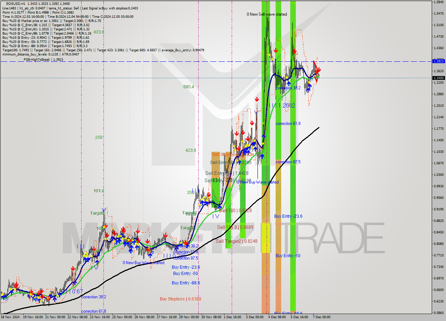This screenshot has height=321, width=446.
Task: Select the 0.8080 price scale value
Action: tap(438, 244)
